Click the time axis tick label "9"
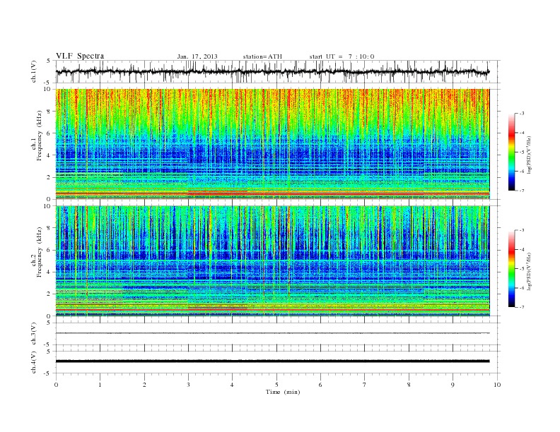This screenshot has height=432, width=560. click(453, 385)
